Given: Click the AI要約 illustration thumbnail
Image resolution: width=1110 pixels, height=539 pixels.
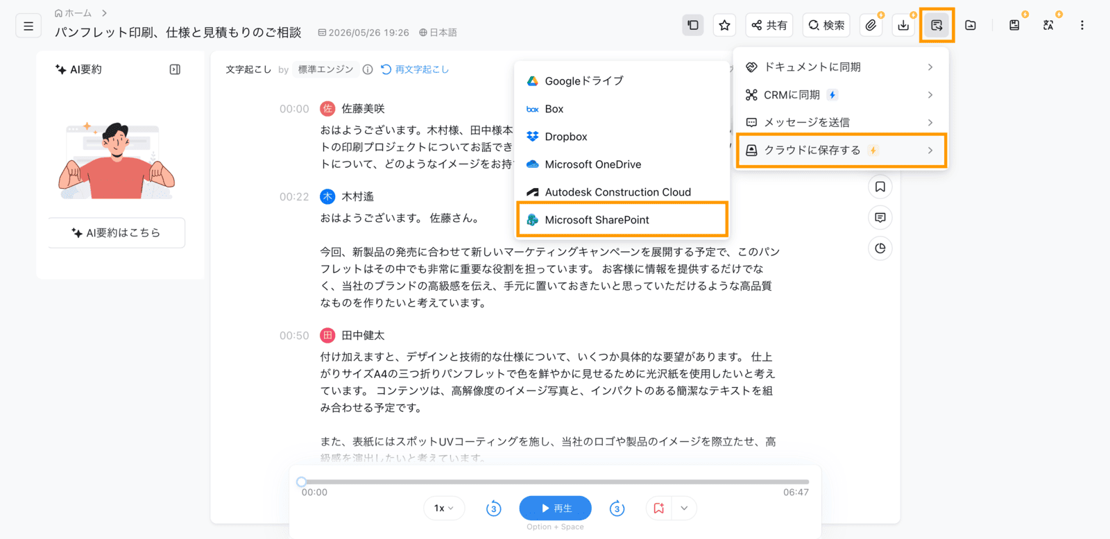Looking at the screenshot, I should pyautogui.click(x=117, y=160).
